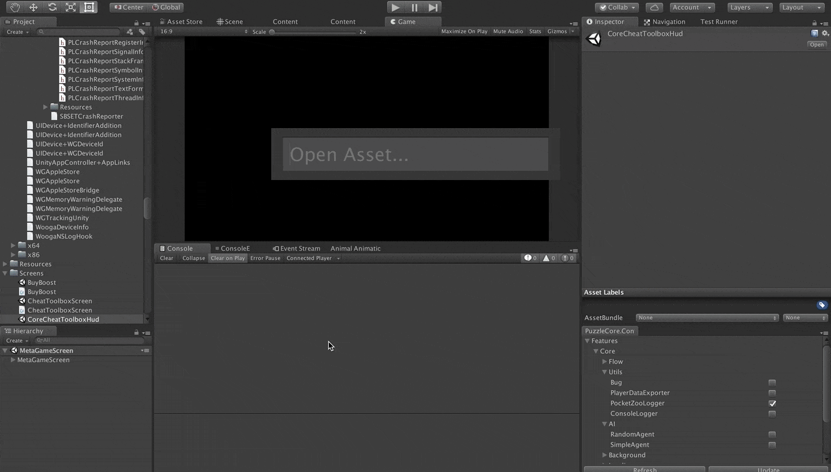Select the Rotate tool
Screen dimensions: 831x472
point(52,7)
